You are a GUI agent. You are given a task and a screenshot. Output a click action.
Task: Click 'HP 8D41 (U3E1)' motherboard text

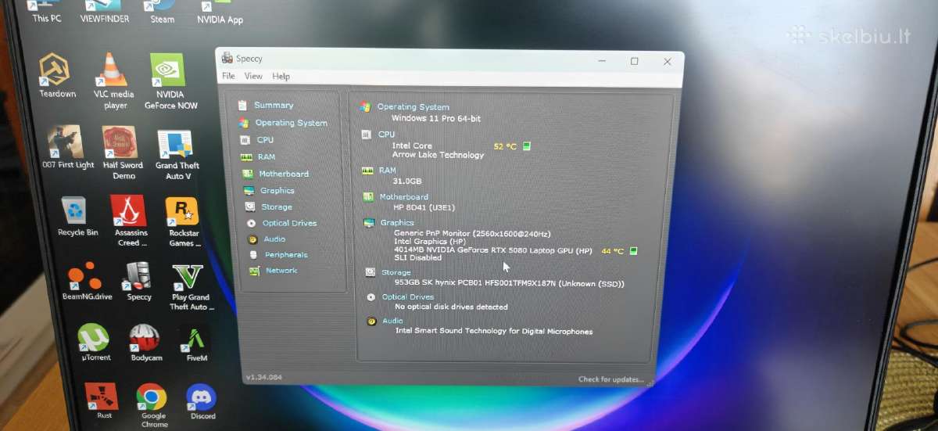pyautogui.click(x=424, y=207)
